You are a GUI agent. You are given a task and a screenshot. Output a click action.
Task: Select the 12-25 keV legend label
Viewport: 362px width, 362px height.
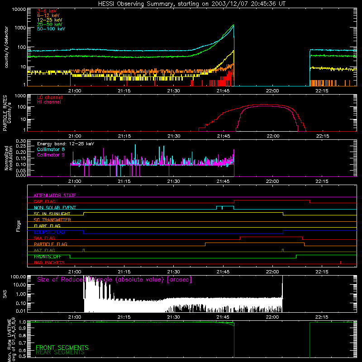click(50, 20)
